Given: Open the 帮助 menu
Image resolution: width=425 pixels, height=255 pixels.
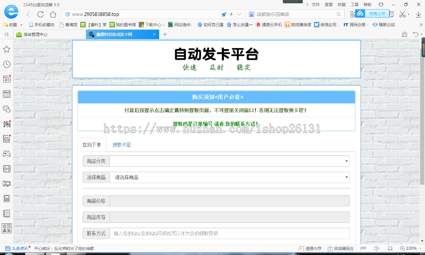Looking at the screenshot, I should click(367, 4).
